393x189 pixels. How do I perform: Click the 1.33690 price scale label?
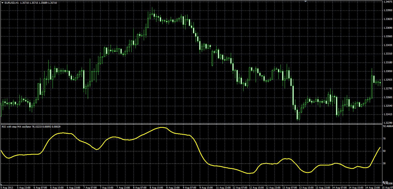pos(388,28)
